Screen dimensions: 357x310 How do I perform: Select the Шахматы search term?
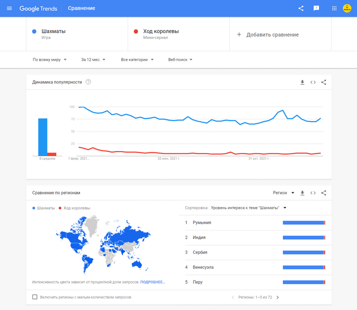(54, 31)
